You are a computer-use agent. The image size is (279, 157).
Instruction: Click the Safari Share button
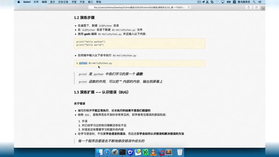(249, 7)
